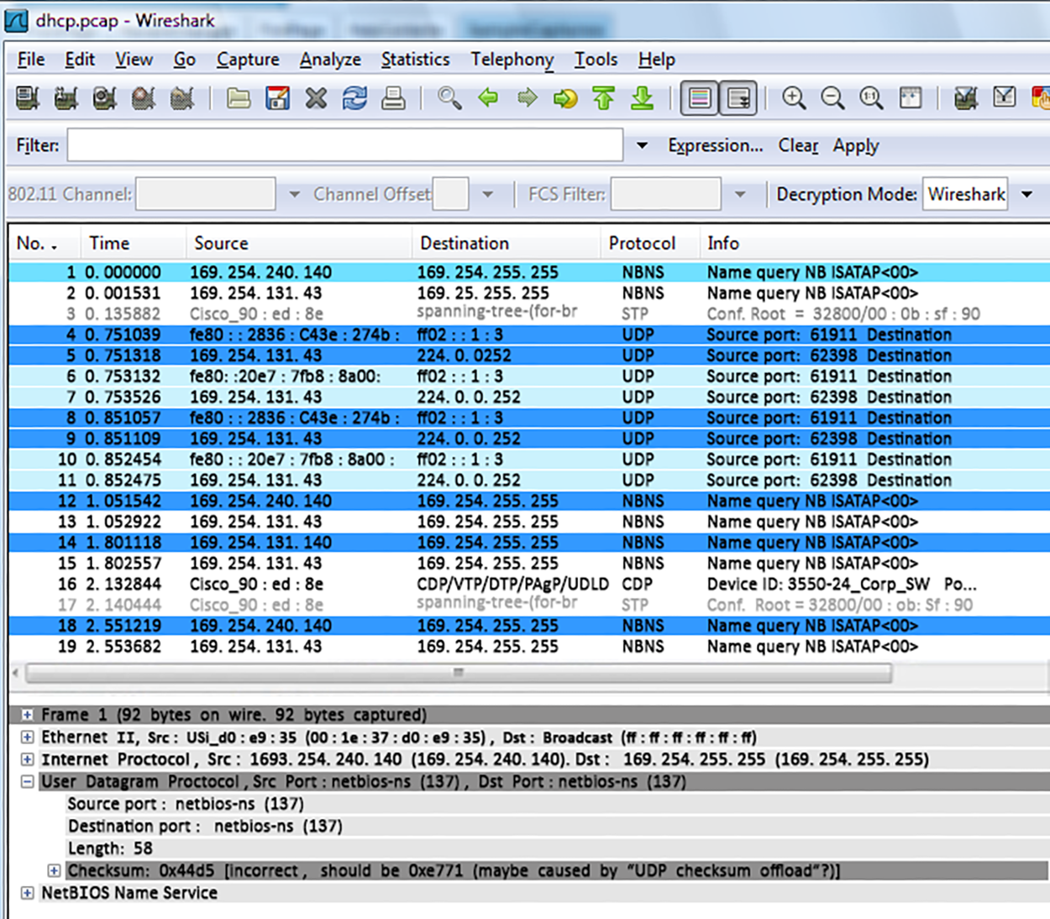Viewport: 1050px width, 919px height.
Task: Open the Decryption Mode dropdown arrow
Action: (x=1027, y=194)
